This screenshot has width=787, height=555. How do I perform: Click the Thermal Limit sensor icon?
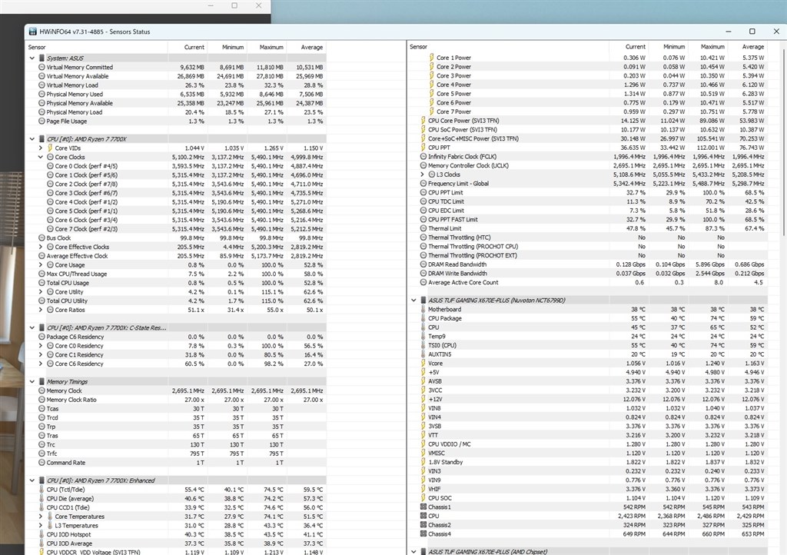pyautogui.click(x=423, y=228)
